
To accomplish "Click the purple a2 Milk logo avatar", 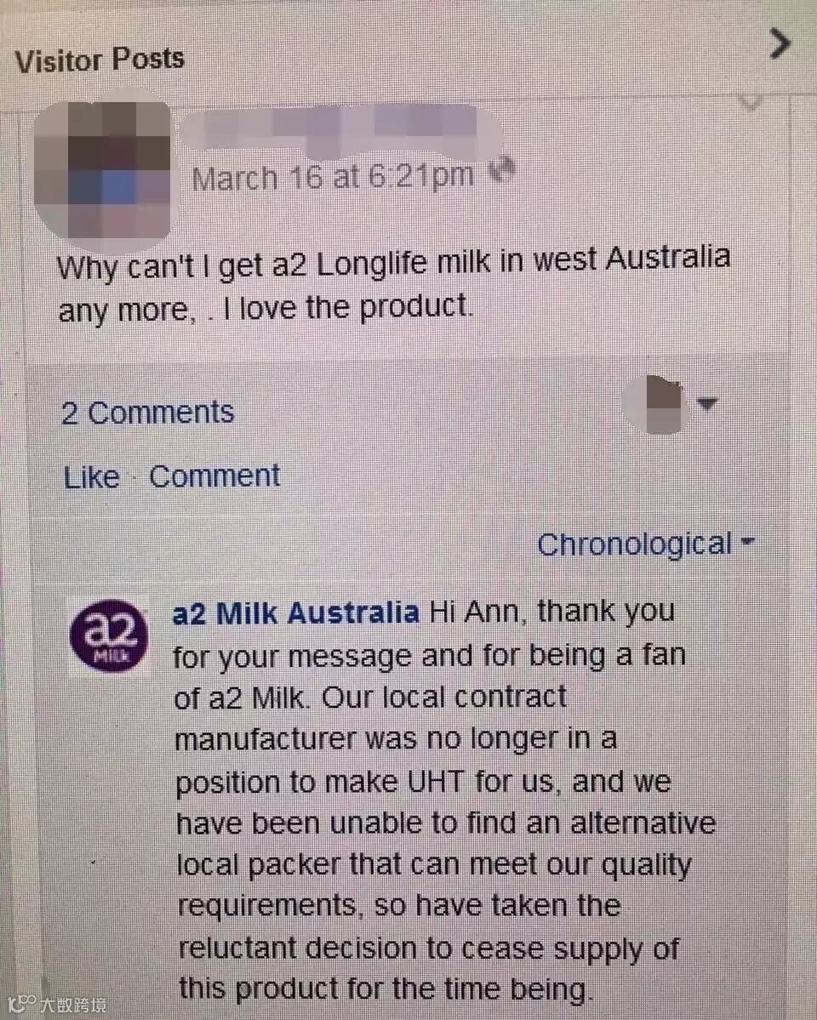I will (109, 635).
